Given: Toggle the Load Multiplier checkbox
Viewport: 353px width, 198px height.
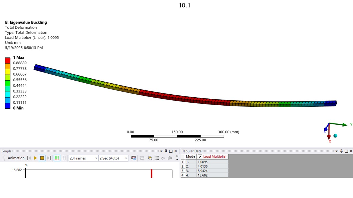Looking at the screenshot, I should [x=200, y=156].
